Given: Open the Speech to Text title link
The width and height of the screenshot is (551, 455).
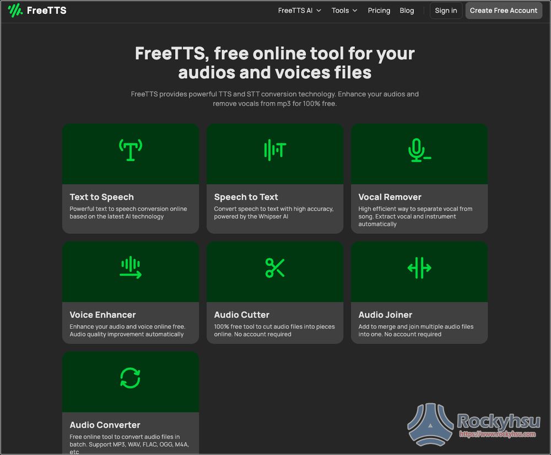Looking at the screenshot, I should pos(246,197).
